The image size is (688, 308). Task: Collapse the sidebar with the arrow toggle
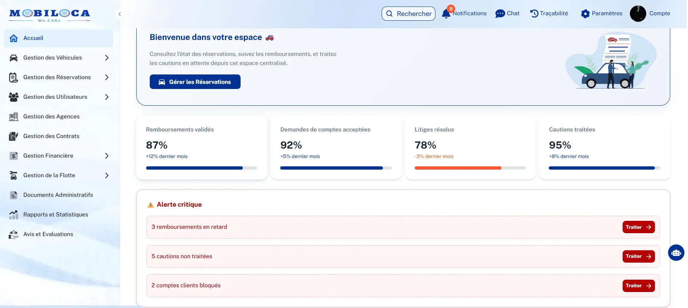tap(120, 14)
